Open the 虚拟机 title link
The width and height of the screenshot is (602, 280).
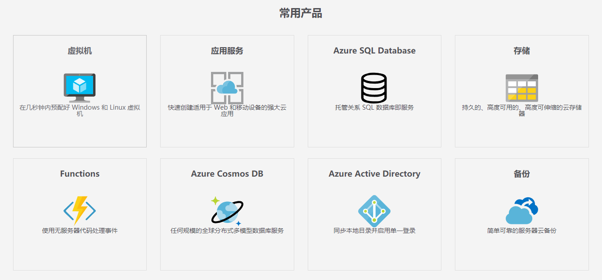(80, 51)
